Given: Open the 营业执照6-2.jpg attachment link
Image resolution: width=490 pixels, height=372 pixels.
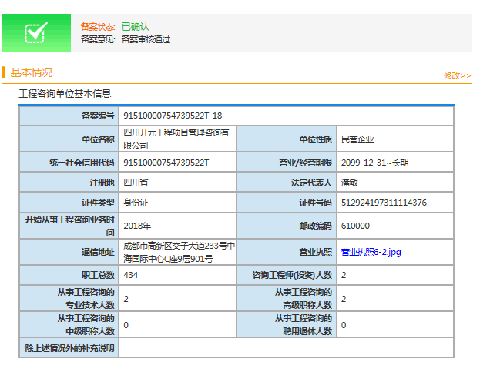Looking at the screenshot, I should coord(371,252).
